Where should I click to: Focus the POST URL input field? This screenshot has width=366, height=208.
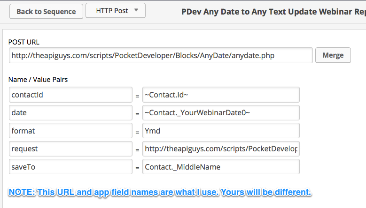(161, 55)
